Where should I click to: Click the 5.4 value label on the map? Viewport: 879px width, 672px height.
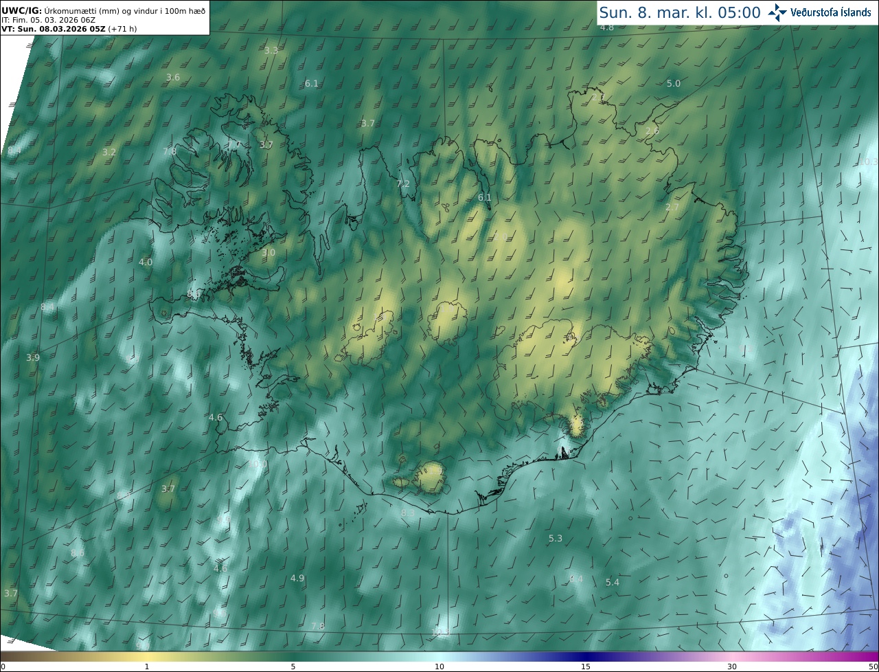tap(613, 582)
